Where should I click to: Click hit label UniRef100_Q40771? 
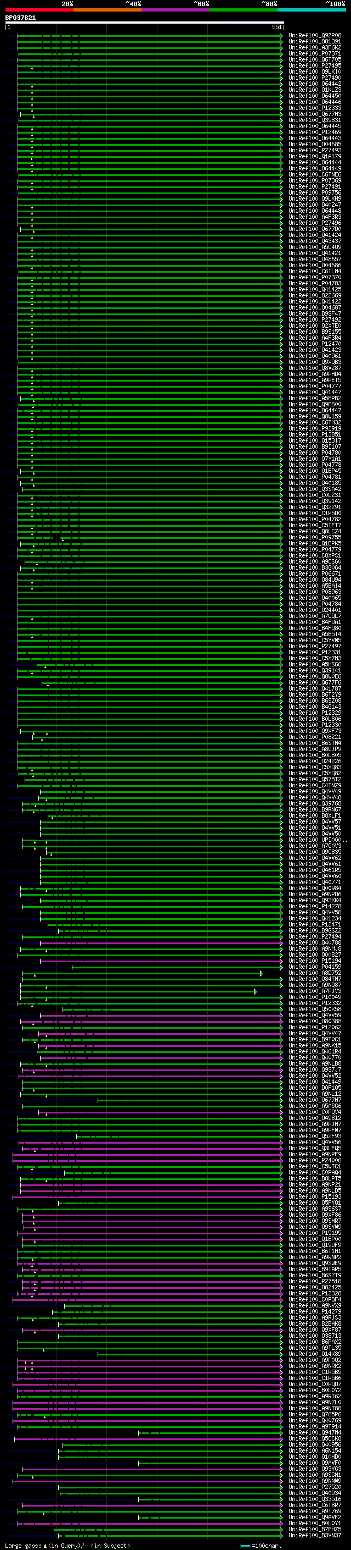click(315, 882)
